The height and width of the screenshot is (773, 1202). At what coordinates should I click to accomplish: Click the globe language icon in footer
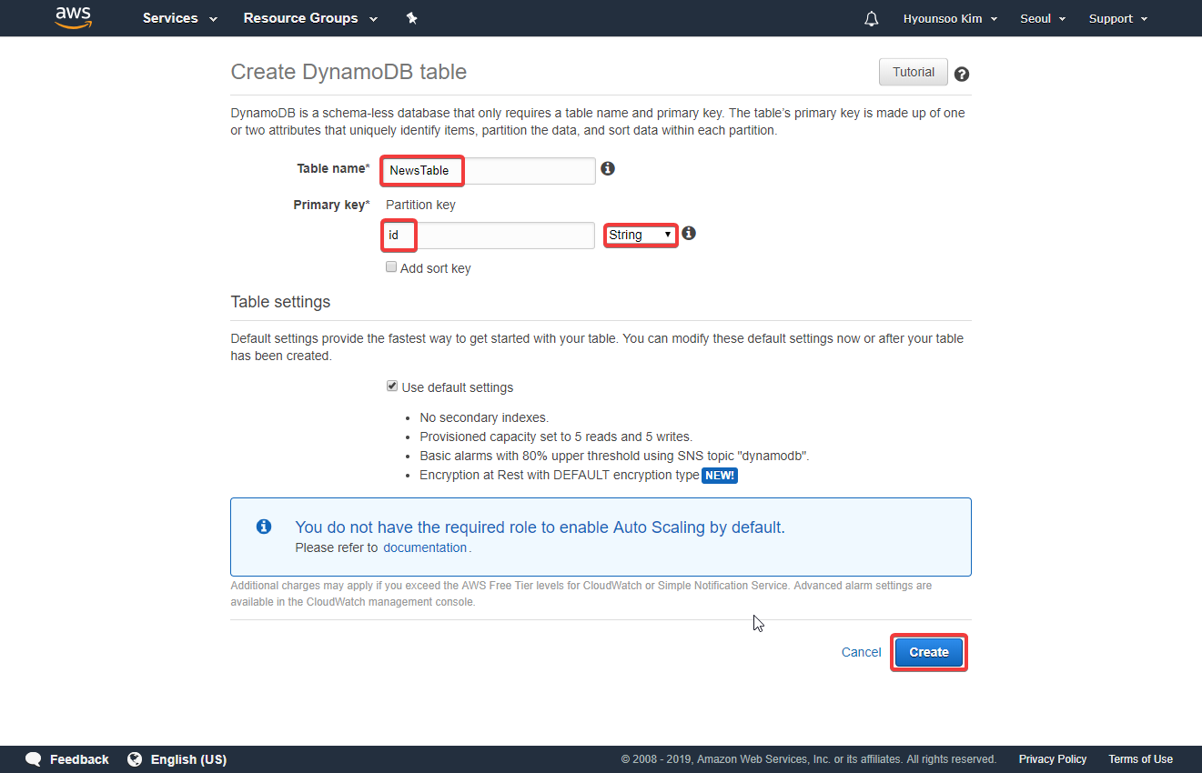pos(135,758)
